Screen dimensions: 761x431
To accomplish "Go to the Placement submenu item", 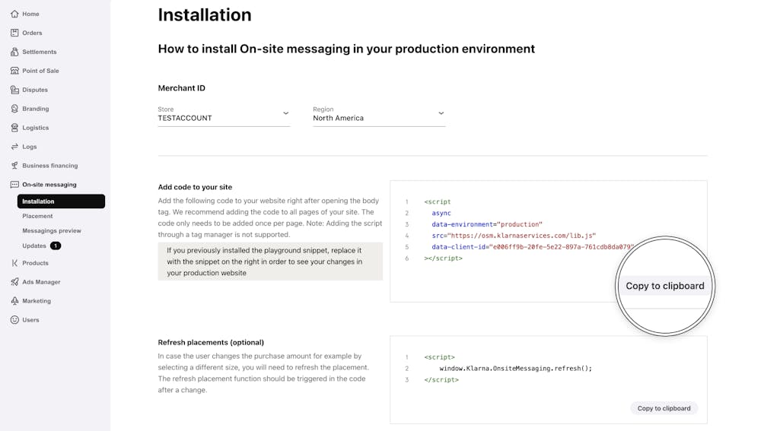I will tap(37, 216).
